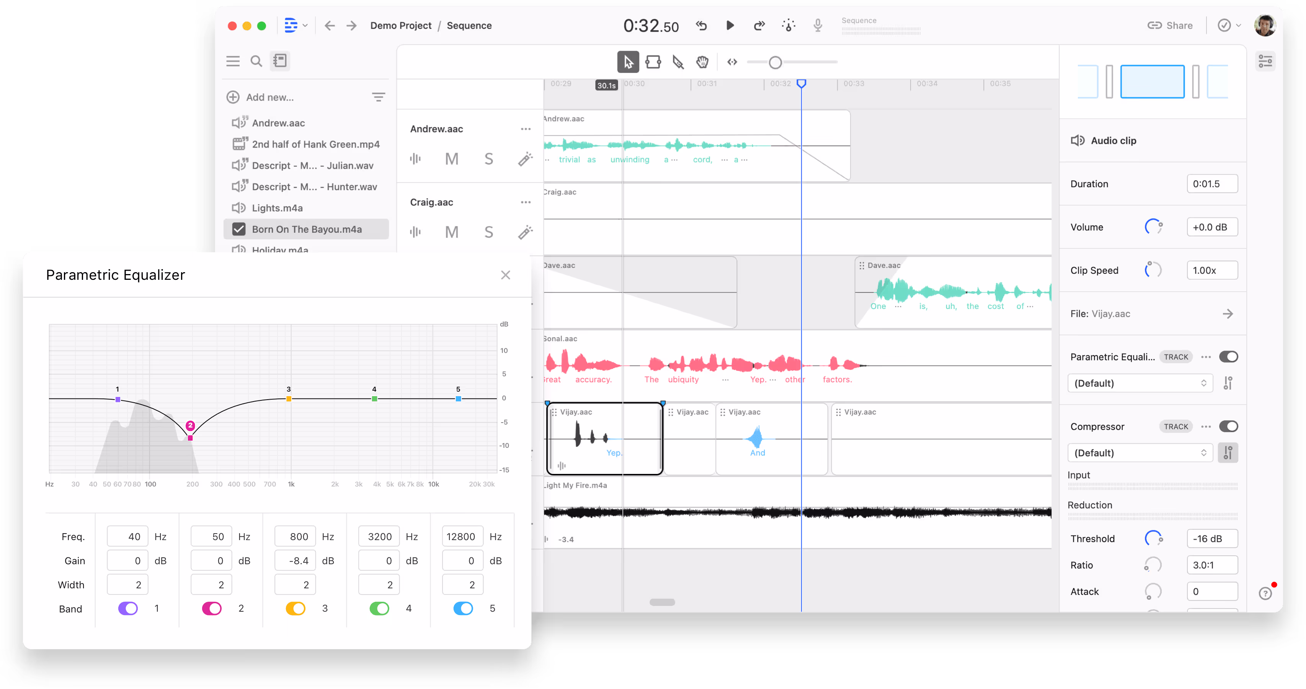Image resolution: width=1306 pixels, height=689 pixels.
Task: Click Add new in sidebar
Action: [x=260, y=97]
